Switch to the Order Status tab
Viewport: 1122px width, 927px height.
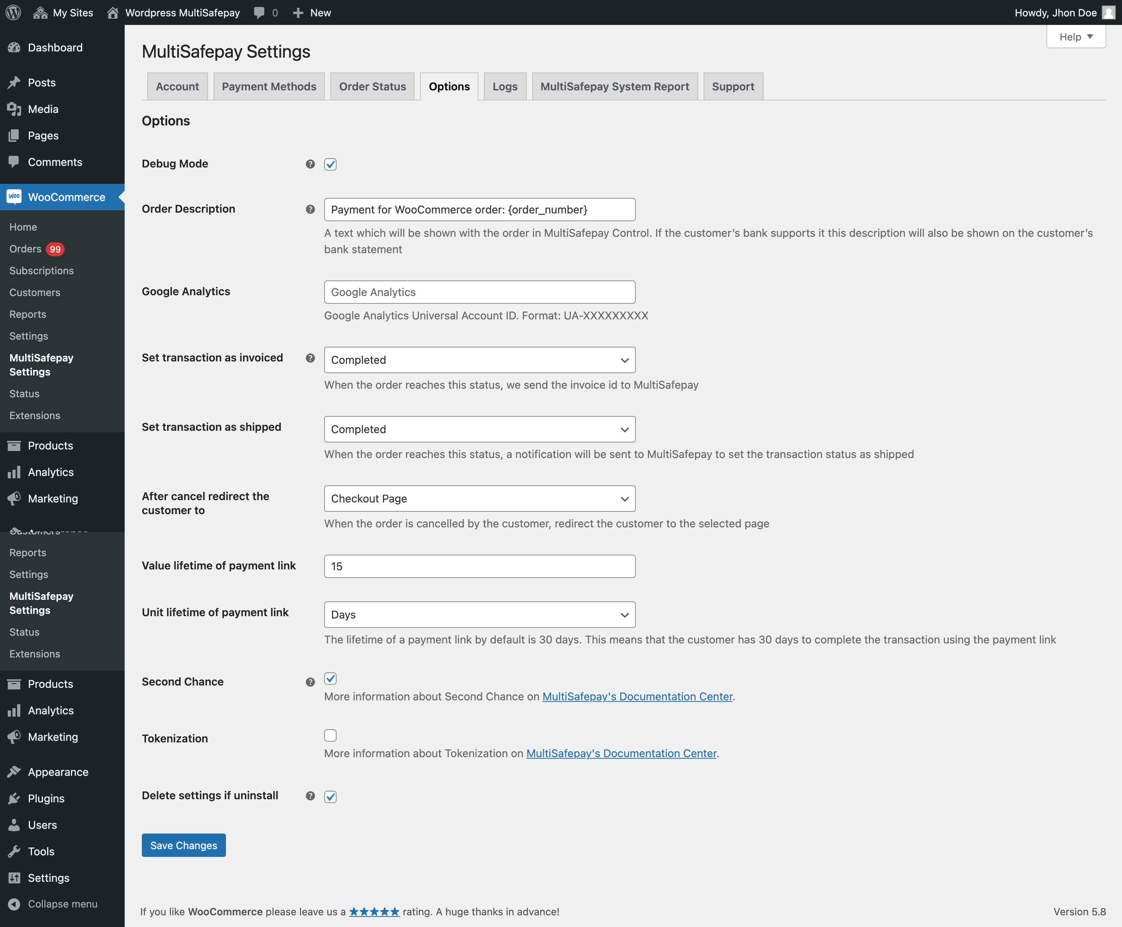[373, 86]
